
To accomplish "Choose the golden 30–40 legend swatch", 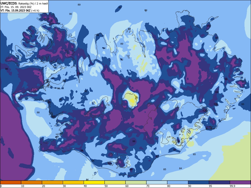I will point(73,182).
